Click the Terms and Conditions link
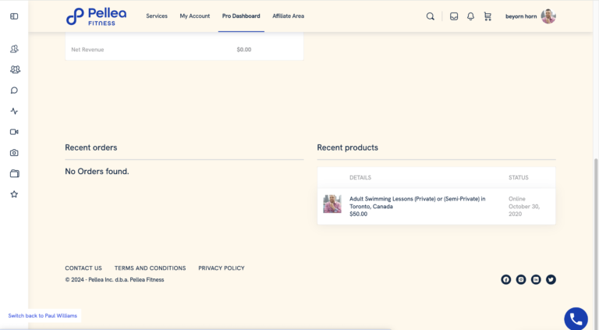The image size is (599, 330). click(x=150, y=268)
